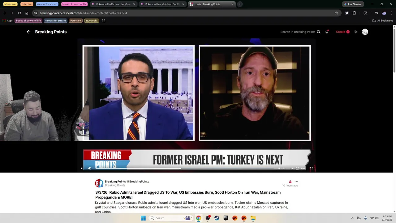This screenshot has width=396, height=223.
Task: Open the post's three-dot options menu
Action: coord(296,181)
